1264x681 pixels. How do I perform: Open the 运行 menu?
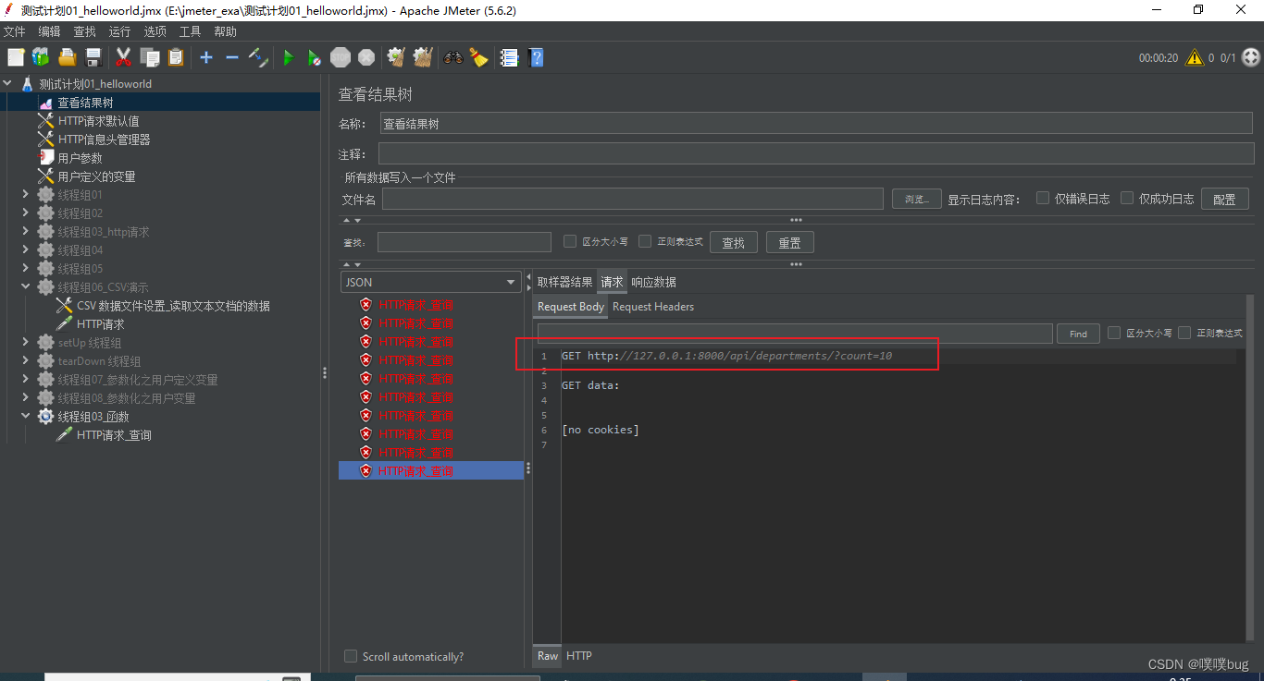click(x=119, y=31)
